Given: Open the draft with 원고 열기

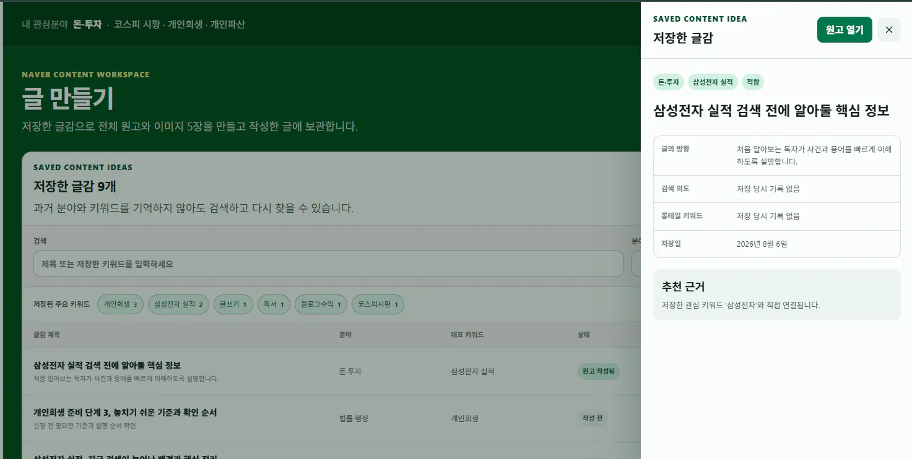Looking at the screenshot, I should [x=845, y=30].
